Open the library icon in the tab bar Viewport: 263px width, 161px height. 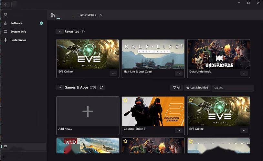pos(53,15)
